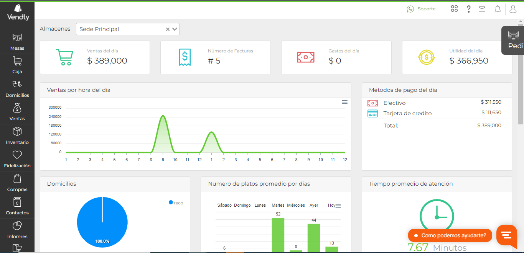This screenshot has width=524, height=253.
Task: Click the help question mark icon
Action: click(x=468, y=9)
